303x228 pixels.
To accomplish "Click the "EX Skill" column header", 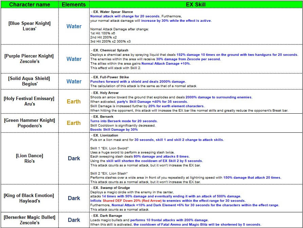I will (195, 4).
